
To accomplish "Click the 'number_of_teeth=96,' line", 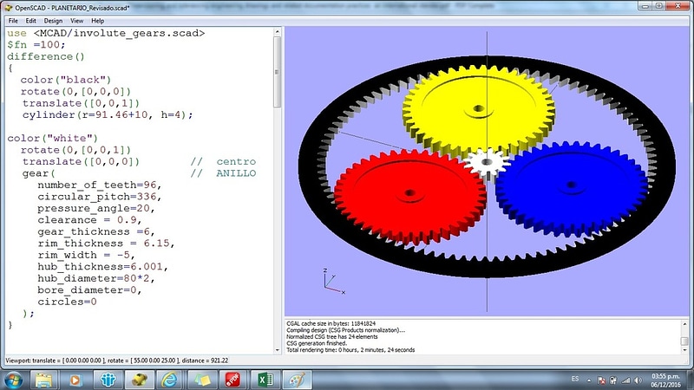I will tap(100, 185).
